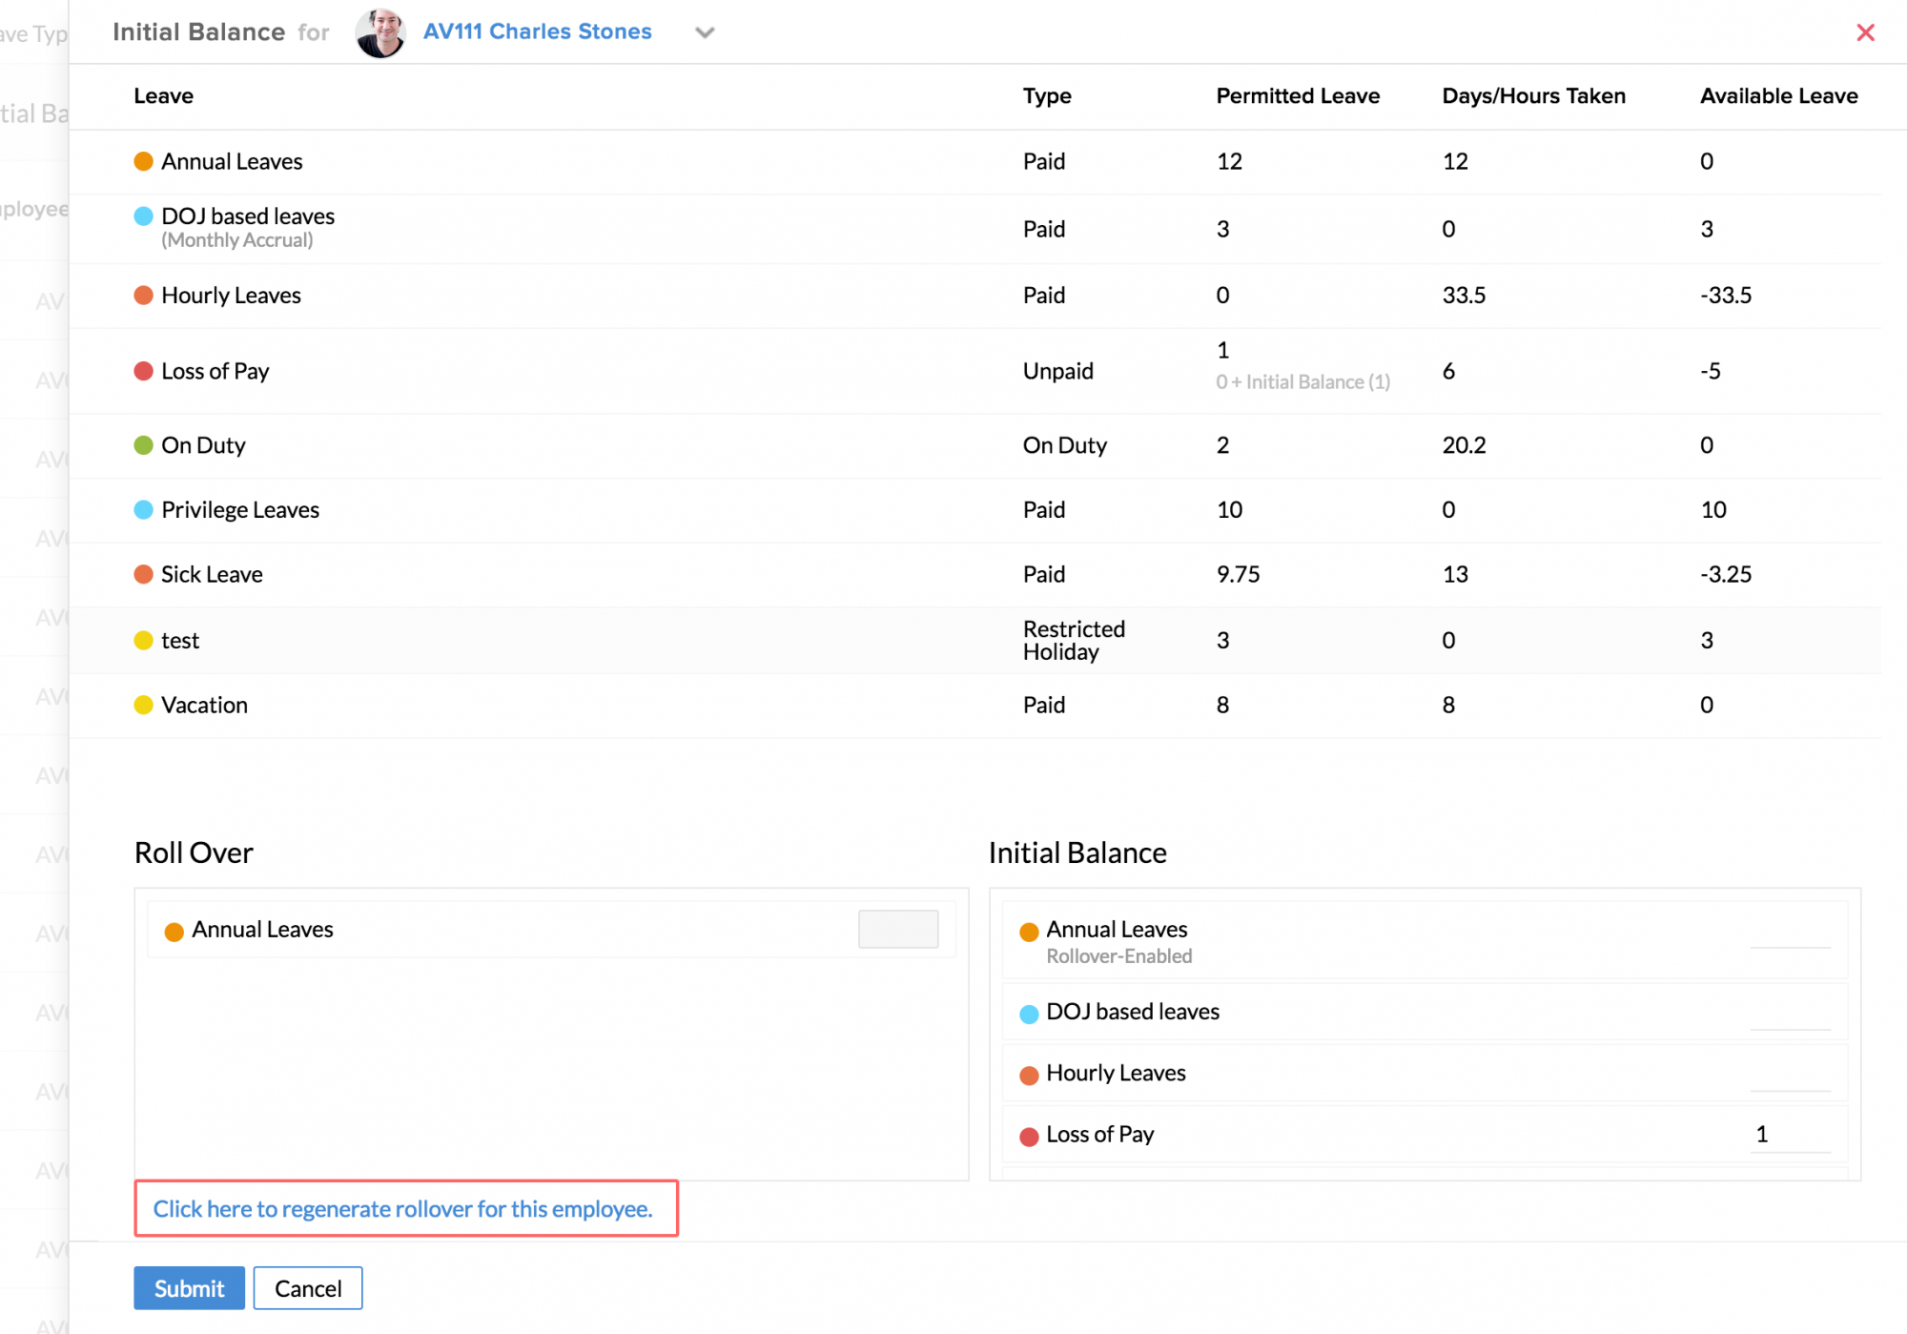This screenshot has height=1334, width=1907.
Task: Click Charles Stones profile photo
Action: click(x=380, y=32)
